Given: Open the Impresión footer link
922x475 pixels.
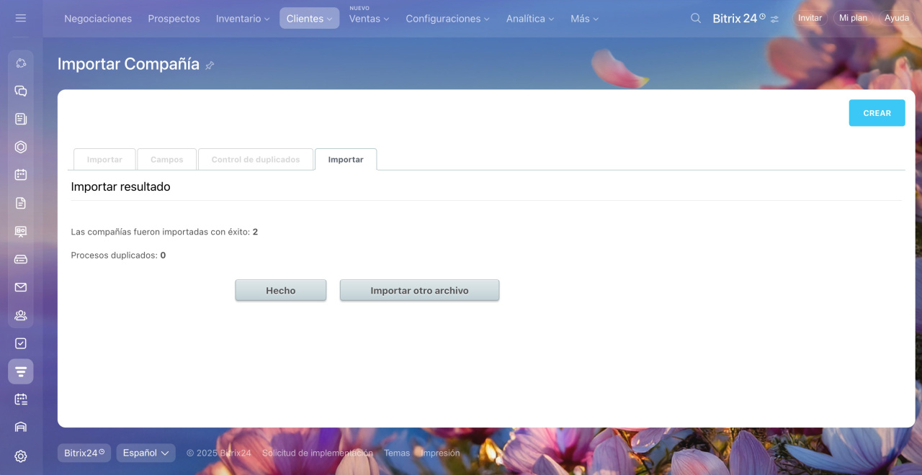Looking at the screenshot, I should tap(440, 453).
